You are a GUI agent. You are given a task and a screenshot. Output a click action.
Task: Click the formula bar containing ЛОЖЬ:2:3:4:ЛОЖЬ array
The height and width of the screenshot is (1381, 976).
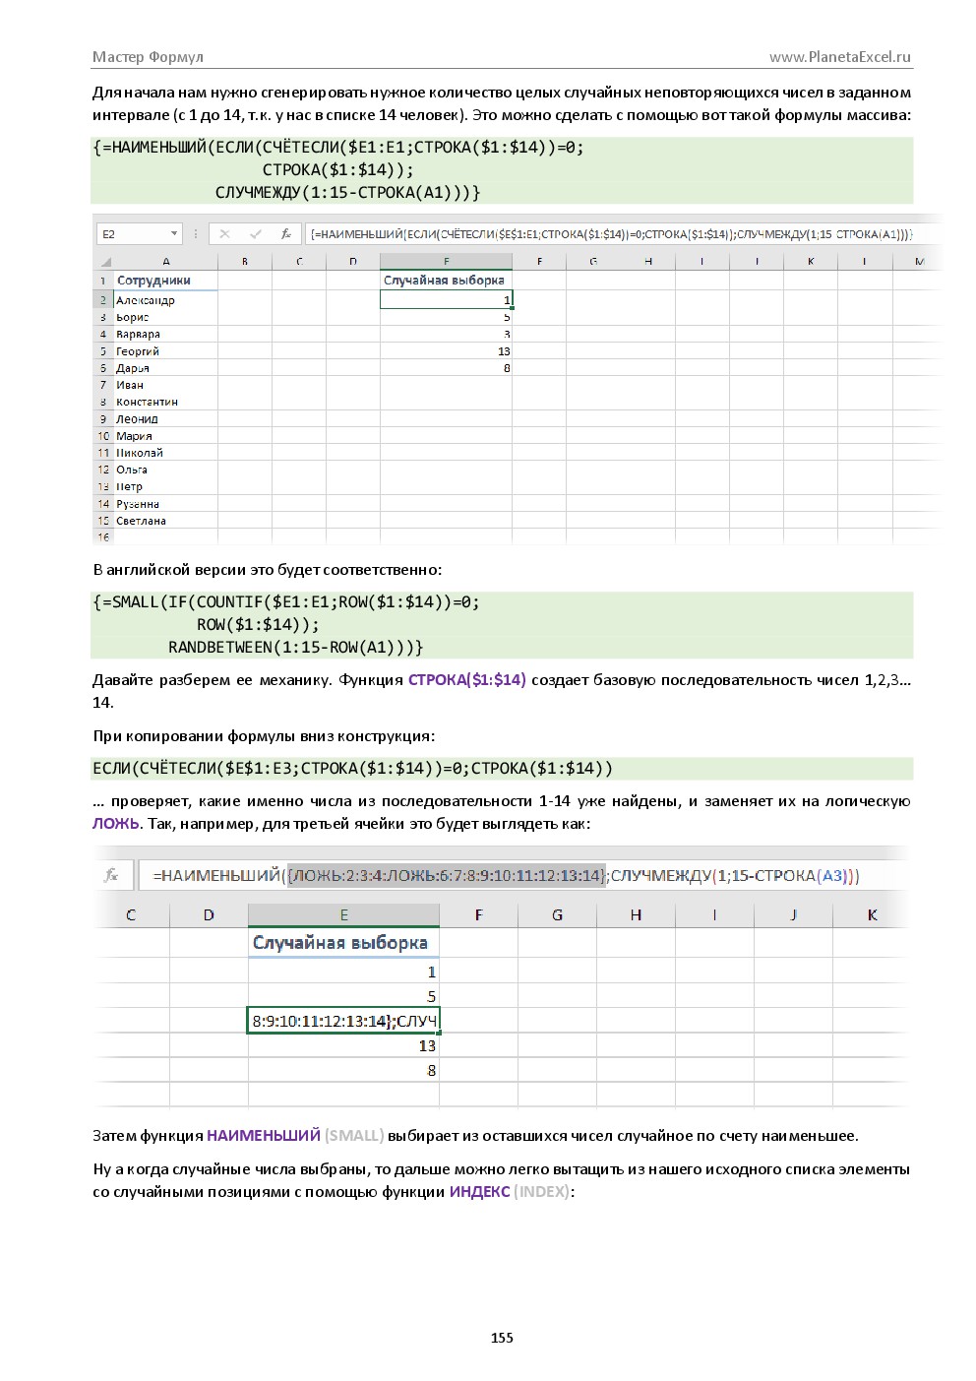coord(521,875)
